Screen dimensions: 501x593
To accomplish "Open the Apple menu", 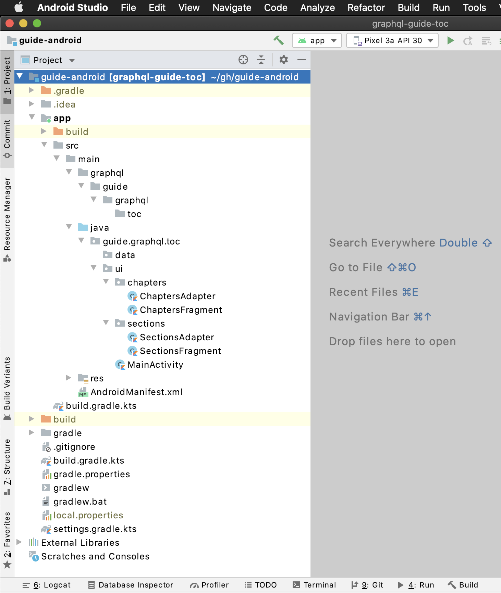I will [19, 7].
